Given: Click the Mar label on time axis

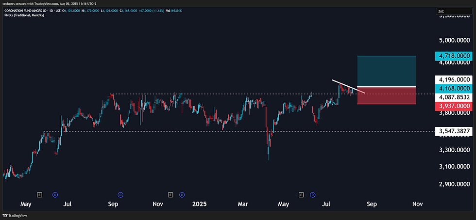Looking at the screenshot, I should 244,204.
